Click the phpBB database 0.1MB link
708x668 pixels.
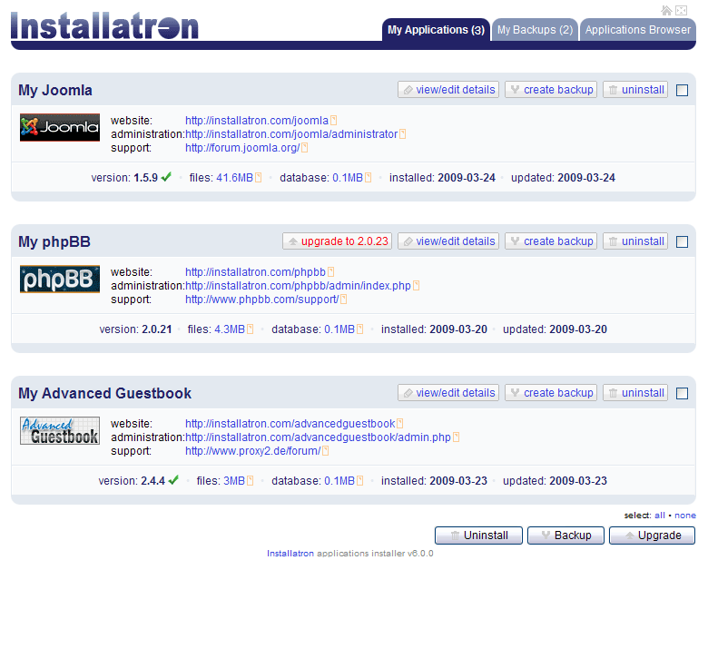point(339,329)
